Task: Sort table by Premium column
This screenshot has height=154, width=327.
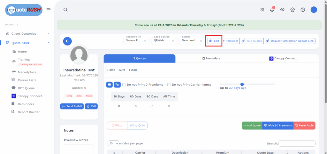Action: coord(223,152)
